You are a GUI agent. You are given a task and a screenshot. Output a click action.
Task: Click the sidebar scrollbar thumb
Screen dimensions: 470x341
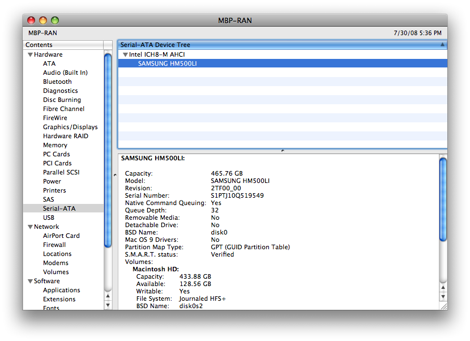coord(108,150)
